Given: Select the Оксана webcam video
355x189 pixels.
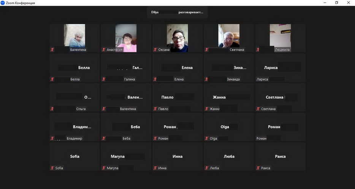Looking at the screenshot, I should click(177, 38).
